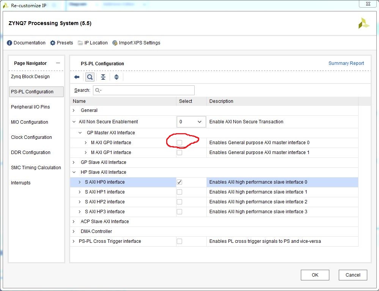Enable S AXI HP2 interface checkbox
379x291 pixels.
[x=179, y=202]
